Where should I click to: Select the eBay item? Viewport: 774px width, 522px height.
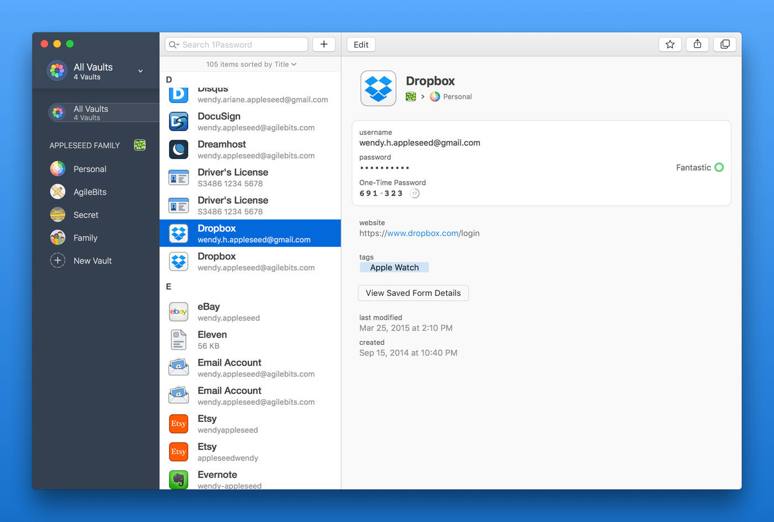(x=250, y=312)
